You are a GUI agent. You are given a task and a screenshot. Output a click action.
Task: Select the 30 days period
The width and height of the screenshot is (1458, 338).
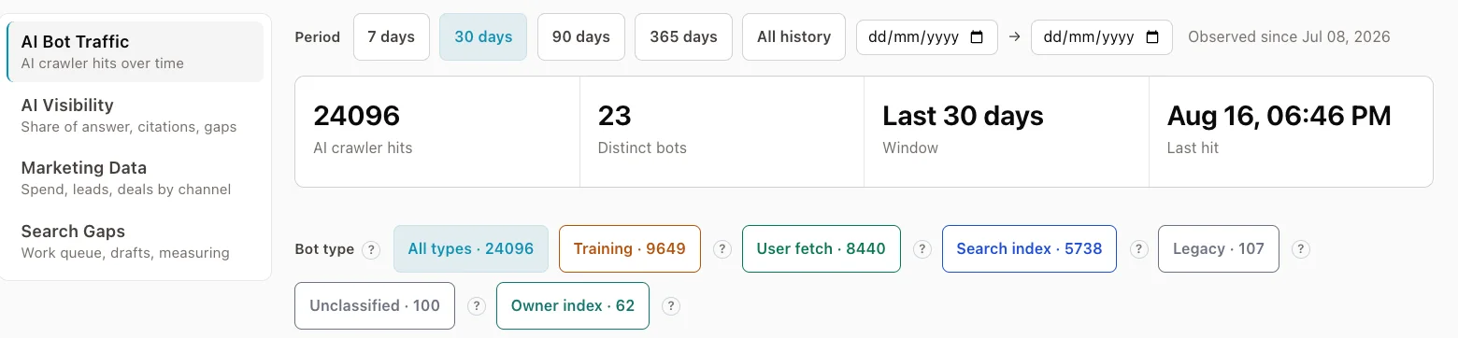[x=483, y=37]
